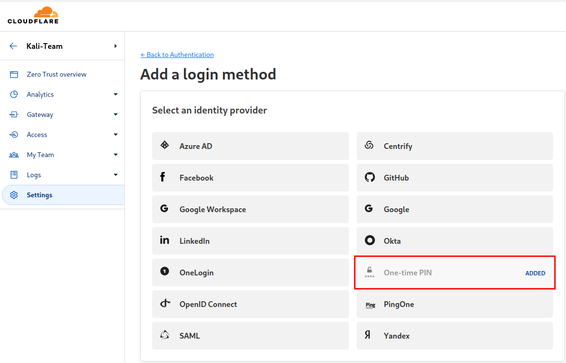Expand the My Team submenu arrow
This screenshot has height=363, width=566.
116,155
